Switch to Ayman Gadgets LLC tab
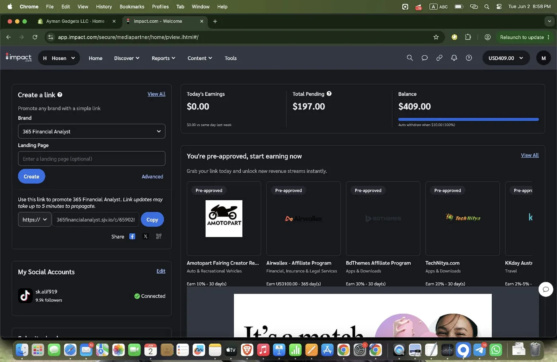This screenshot has height=362, width=557. [x=76, y=21]
